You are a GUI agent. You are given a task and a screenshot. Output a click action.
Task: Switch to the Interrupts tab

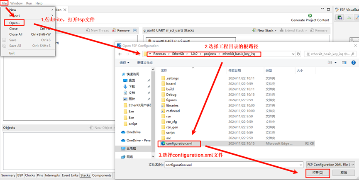pos(52,175)
